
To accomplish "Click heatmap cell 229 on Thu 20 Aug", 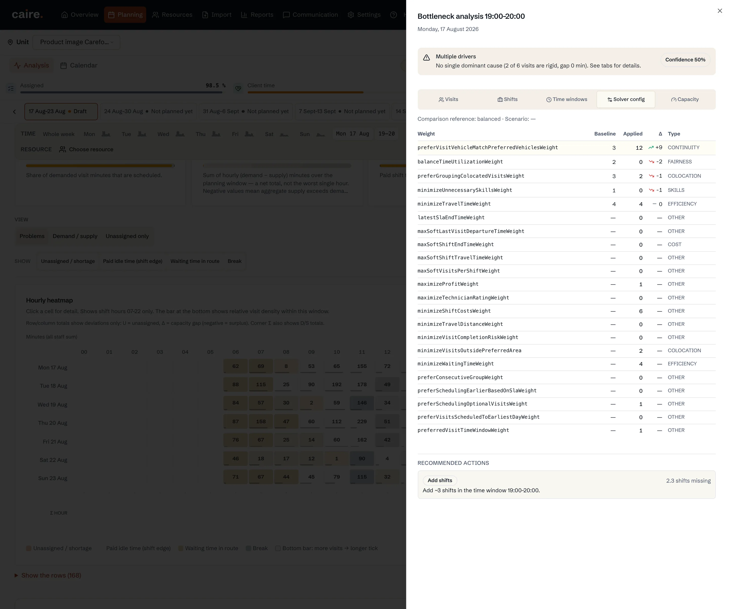I will tap(362, 421).
